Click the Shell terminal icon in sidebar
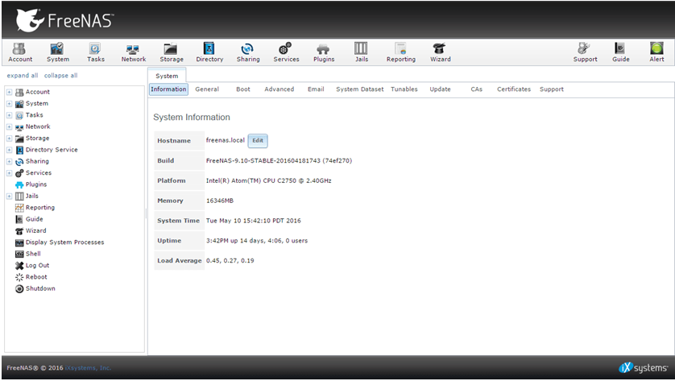Screen dimensions: 675x381 [x=19, y=254]
